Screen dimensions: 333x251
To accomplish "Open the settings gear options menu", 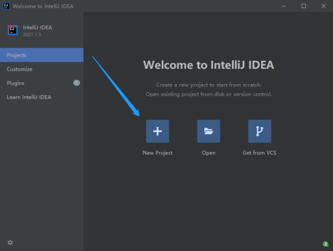I will (x=10, y=242).
